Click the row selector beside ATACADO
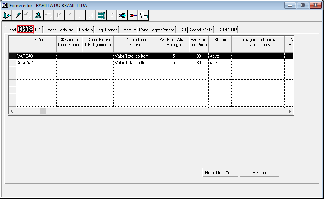Screen dimensions: 324x199 [x=12, y=63]
